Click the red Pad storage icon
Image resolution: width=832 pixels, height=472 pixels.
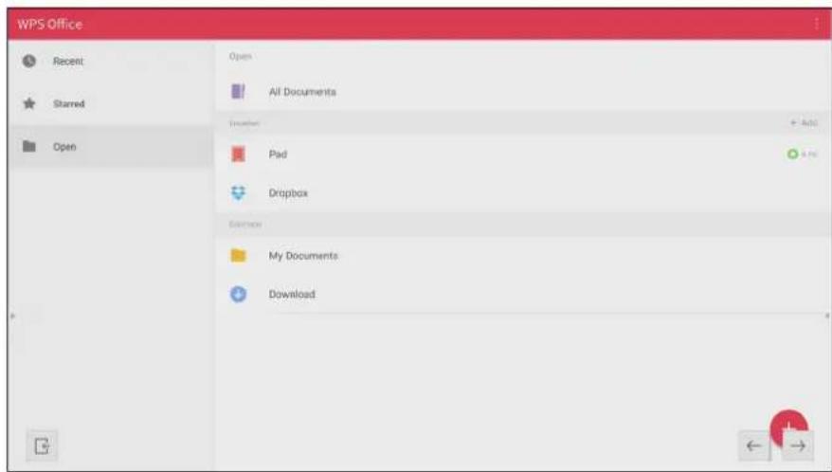click(x=238, y=154)
